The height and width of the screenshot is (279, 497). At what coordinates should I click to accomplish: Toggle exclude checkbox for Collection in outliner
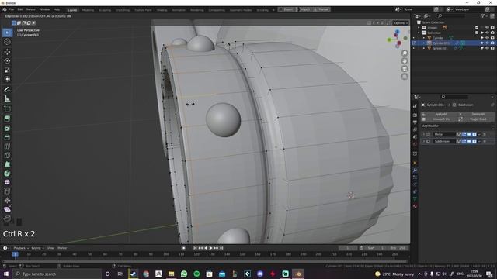click(477, 33)
